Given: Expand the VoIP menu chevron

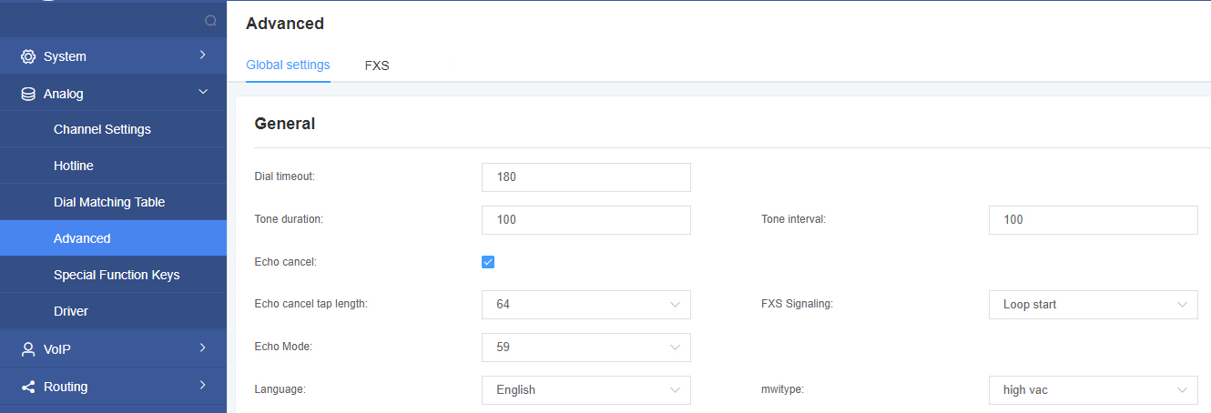Looking at the screenshot, I should point(202,348).
